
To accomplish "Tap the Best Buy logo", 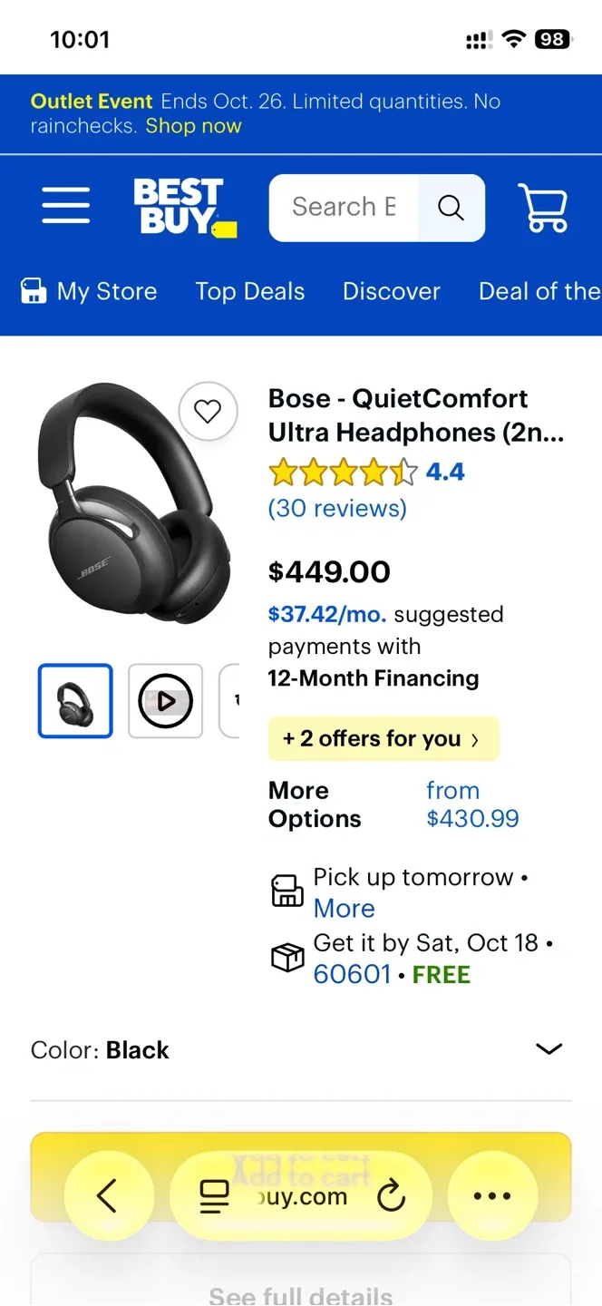I will [x=184, y=208].
